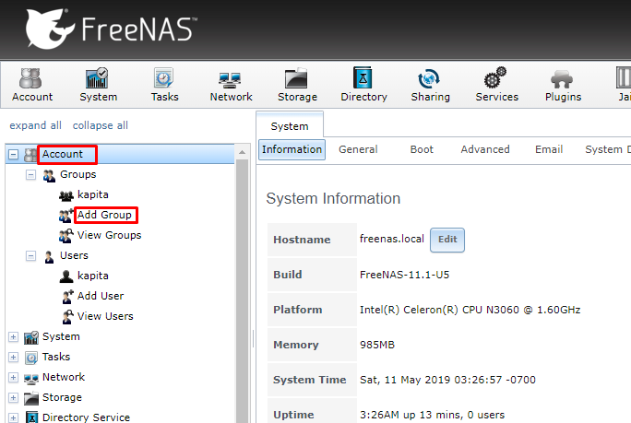Collapse the Groups tree node
Image resolution: width=631 pixels, height=423 pixels.
pos(30,175)
